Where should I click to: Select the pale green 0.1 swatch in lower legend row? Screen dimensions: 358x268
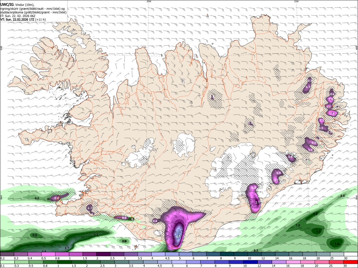pos(7,262)
